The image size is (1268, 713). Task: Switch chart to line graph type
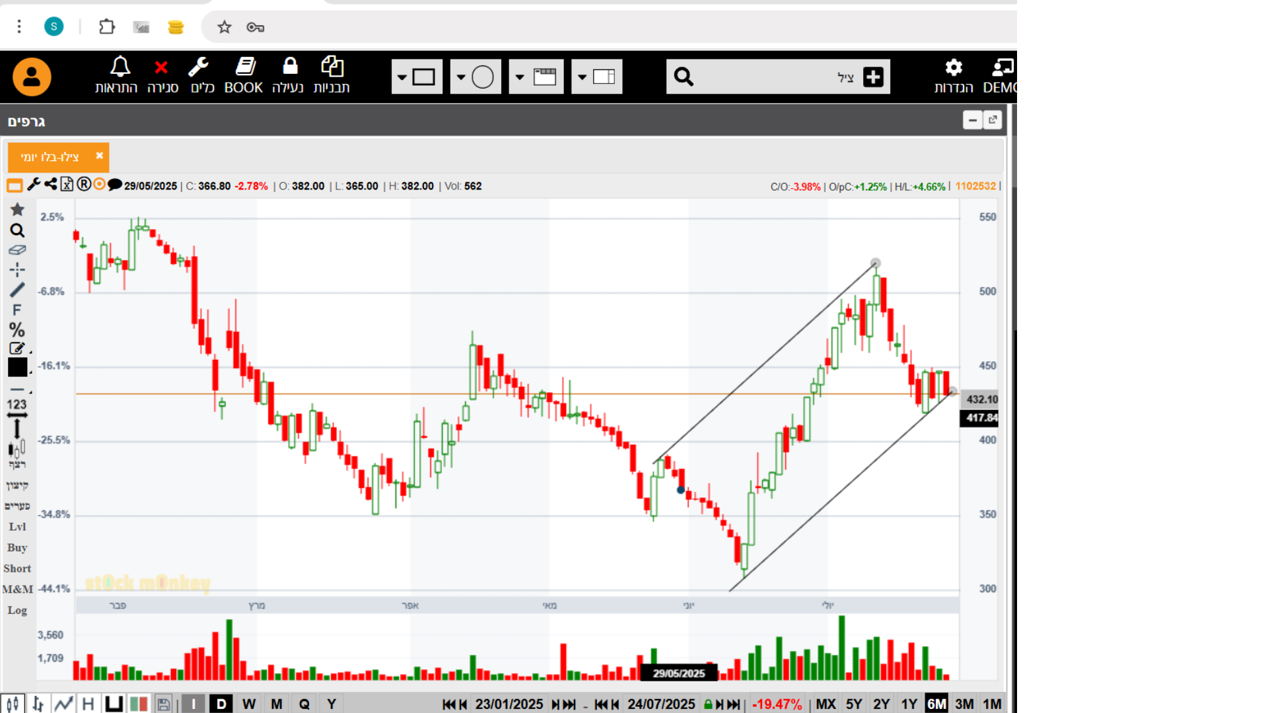coord(63,704)
